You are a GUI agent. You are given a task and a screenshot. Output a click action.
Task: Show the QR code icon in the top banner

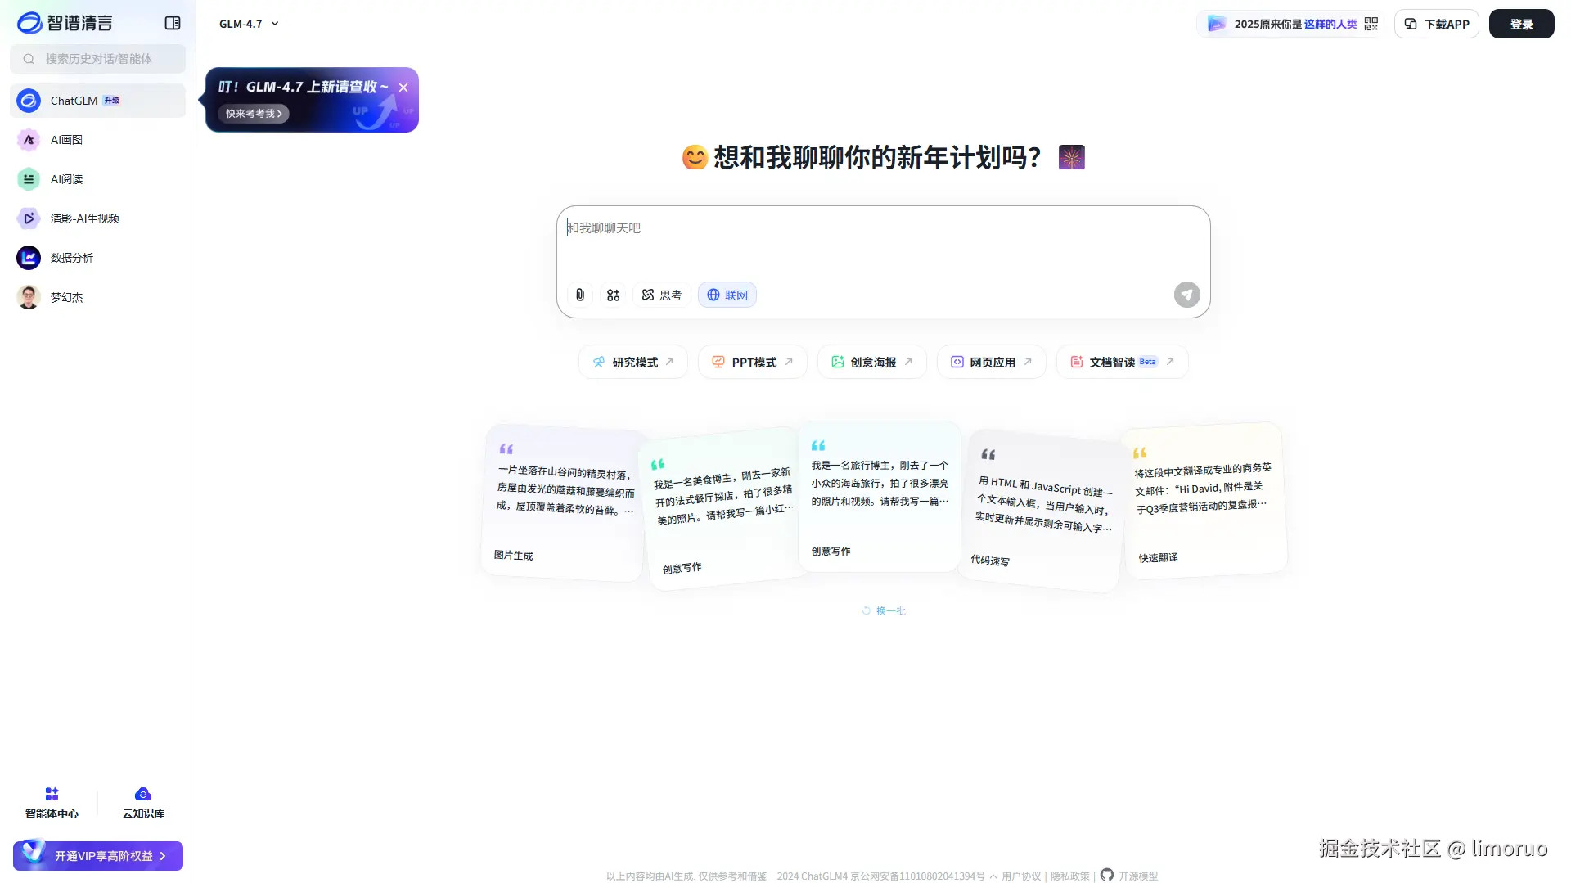click(1370, 24)
